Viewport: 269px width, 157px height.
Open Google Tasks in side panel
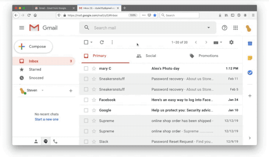(x=250, y=73)
